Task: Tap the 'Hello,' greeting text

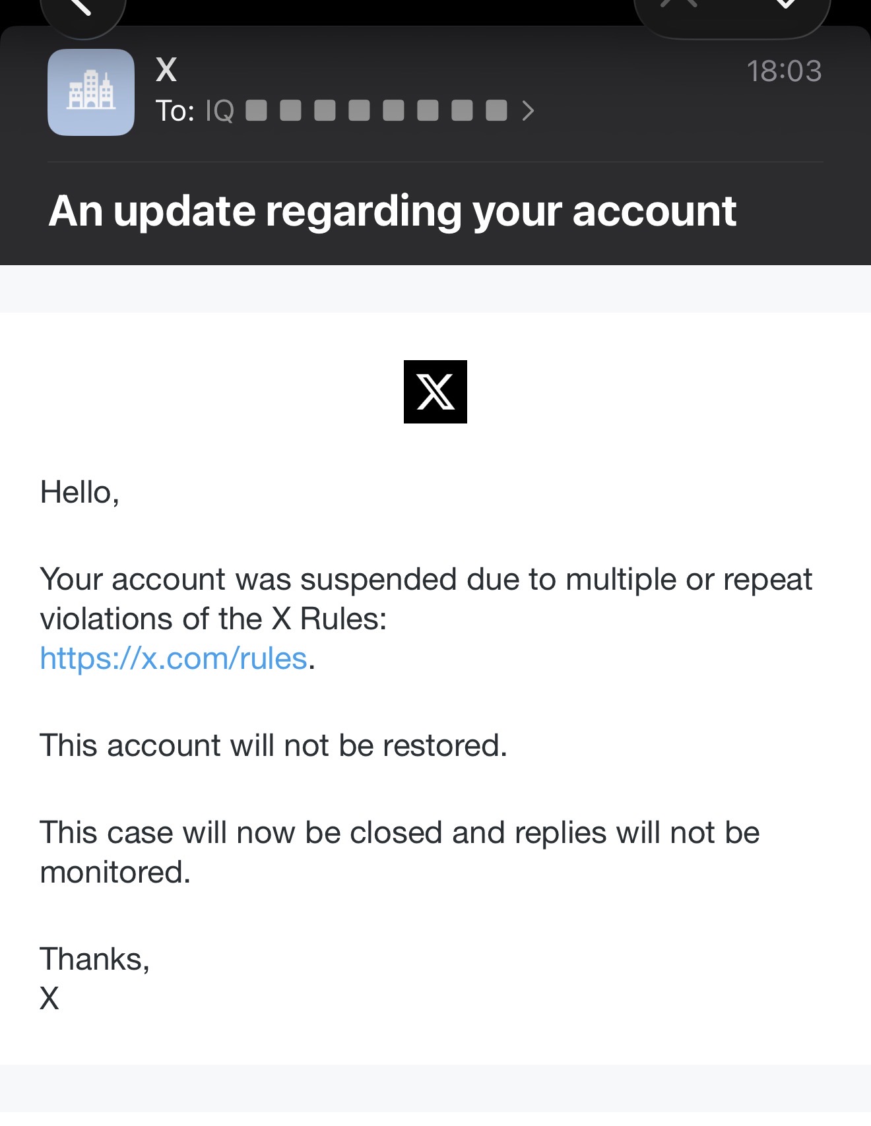Action: click(x=80, y=492)
